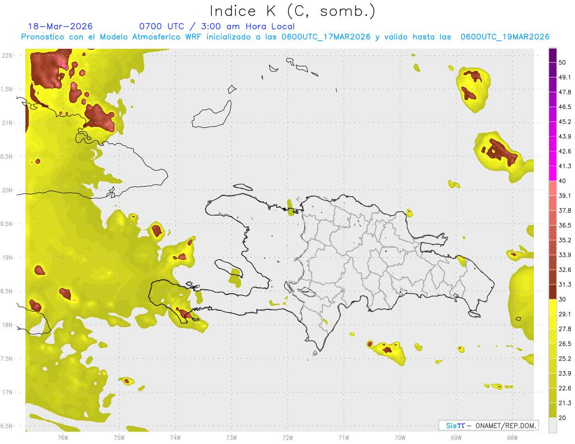Click the "ONAMET/REP.DOM." credit label

click(x=506, y=425)
